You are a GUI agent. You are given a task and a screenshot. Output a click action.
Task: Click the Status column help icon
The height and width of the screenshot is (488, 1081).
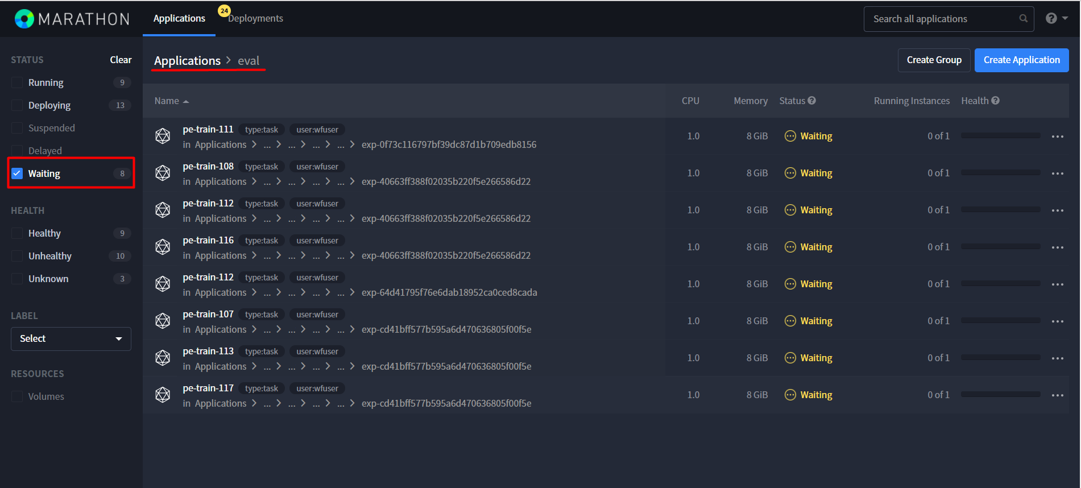click(x=811, y=101)
